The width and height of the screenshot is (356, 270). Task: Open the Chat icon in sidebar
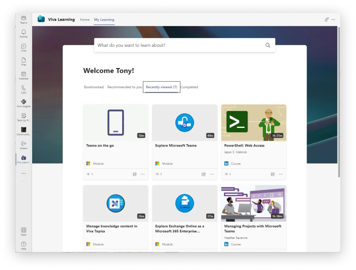[23, 47]
